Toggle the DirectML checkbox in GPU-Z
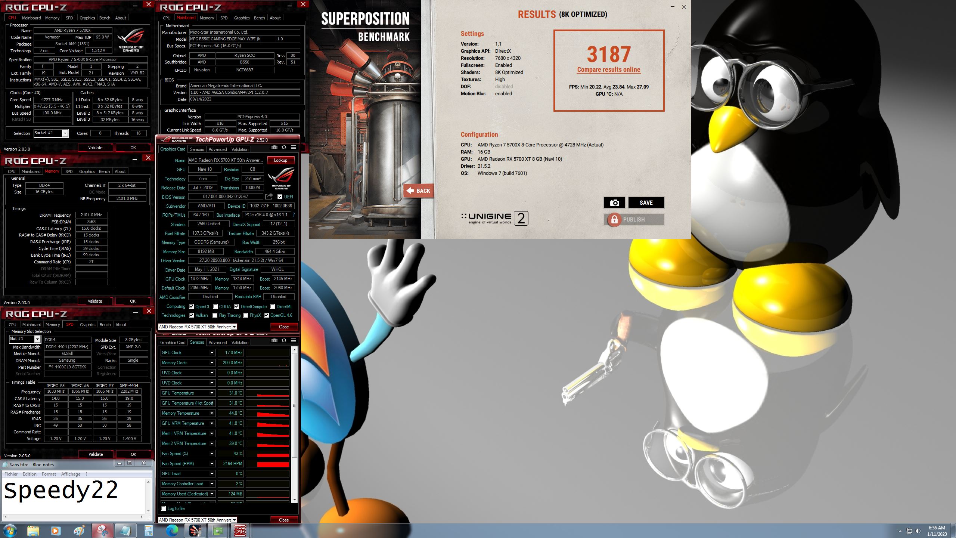The image size is (956, 538). pos(273,307)
